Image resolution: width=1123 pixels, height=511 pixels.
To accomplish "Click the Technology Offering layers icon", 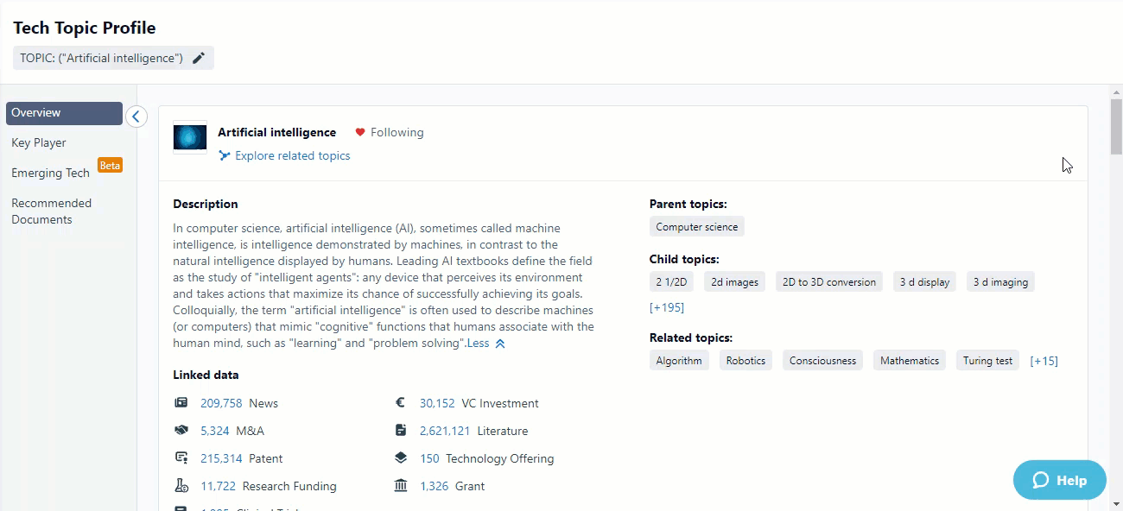I will [x=401, y=457].
